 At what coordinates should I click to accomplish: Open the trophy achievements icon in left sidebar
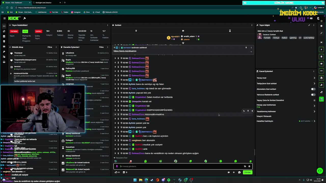(x=4, y=41)
